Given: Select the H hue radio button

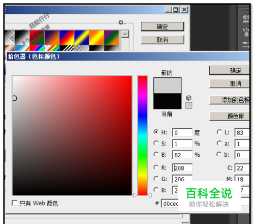Looking at the screenshot, I should (156, 132).
